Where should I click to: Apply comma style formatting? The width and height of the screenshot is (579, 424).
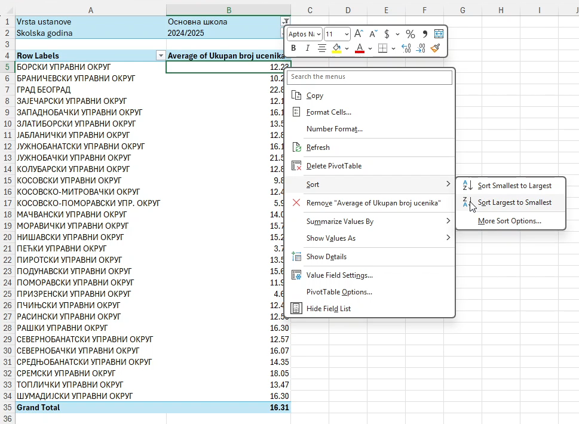(x=425, y=34)
